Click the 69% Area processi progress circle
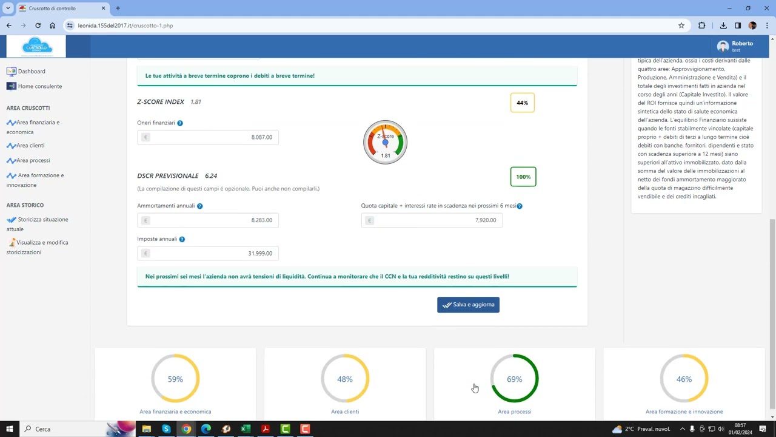This screenshot has height=437, width=776. (x=514, y=379)
